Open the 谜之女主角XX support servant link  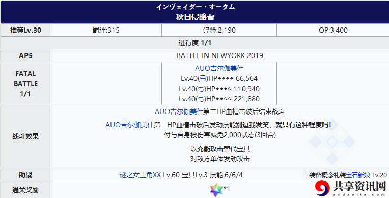(141, 175)
